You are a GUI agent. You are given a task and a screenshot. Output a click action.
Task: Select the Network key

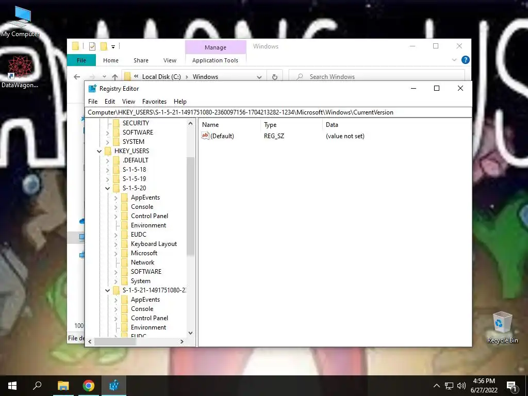tap(142, 262)
